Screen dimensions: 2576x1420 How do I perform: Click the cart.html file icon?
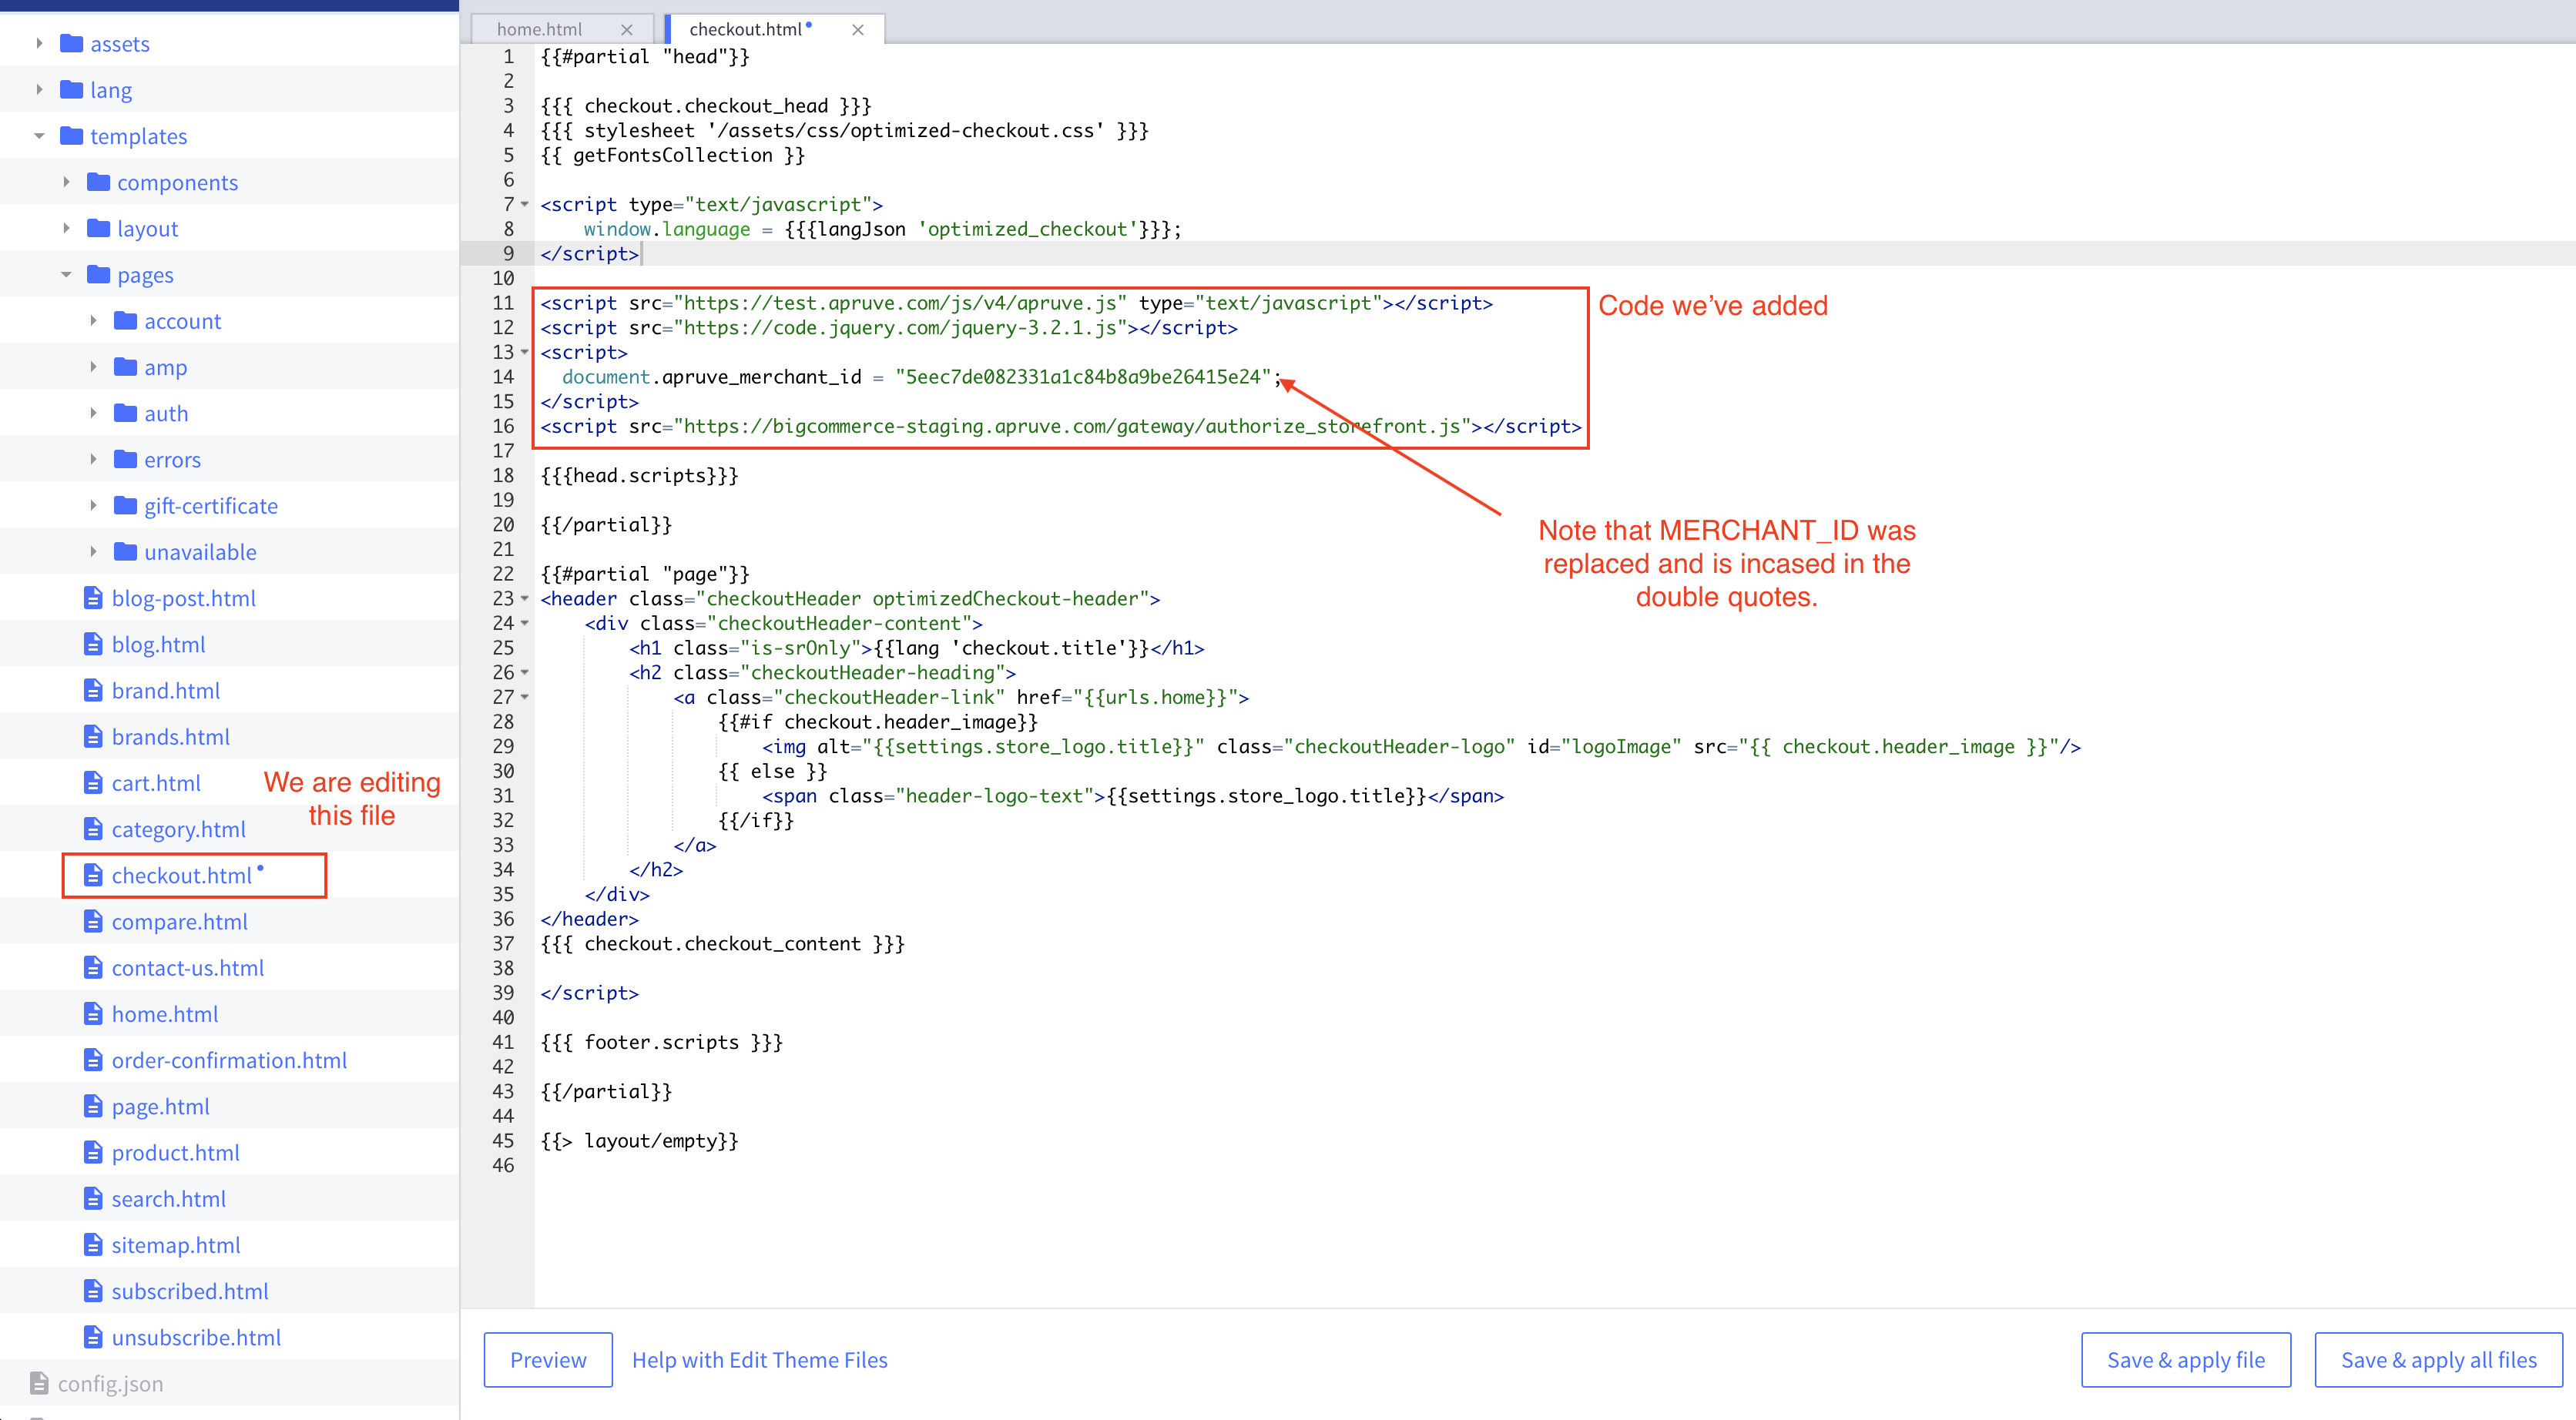pyautogui.click(x=93, y=783)
